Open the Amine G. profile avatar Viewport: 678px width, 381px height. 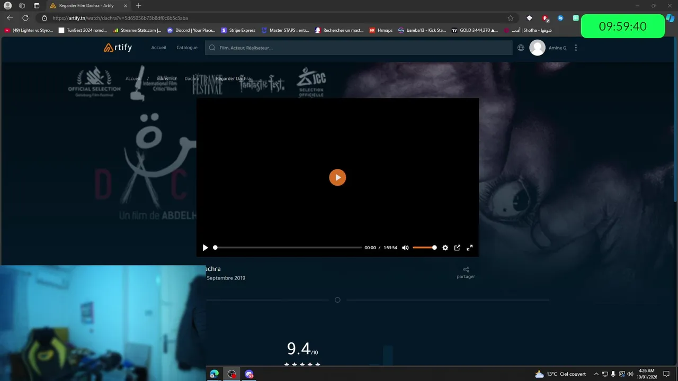pos(537,48)
